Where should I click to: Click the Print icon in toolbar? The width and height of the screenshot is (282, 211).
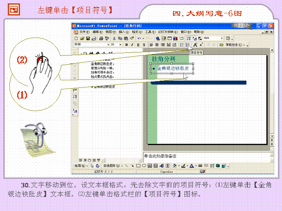101,38
